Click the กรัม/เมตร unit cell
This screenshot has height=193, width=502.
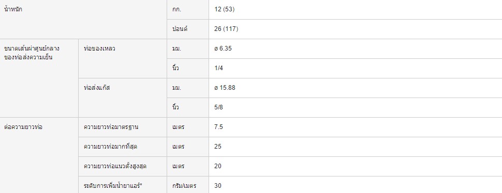[x=188, y=185]
